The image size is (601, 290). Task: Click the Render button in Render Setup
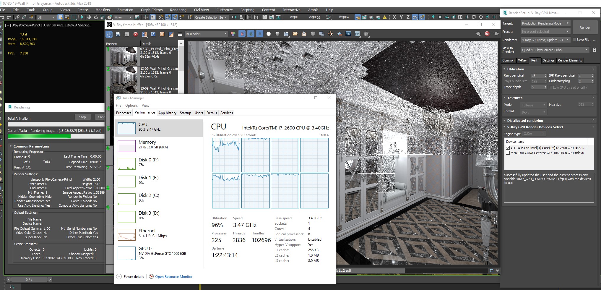tap(585, 27)
